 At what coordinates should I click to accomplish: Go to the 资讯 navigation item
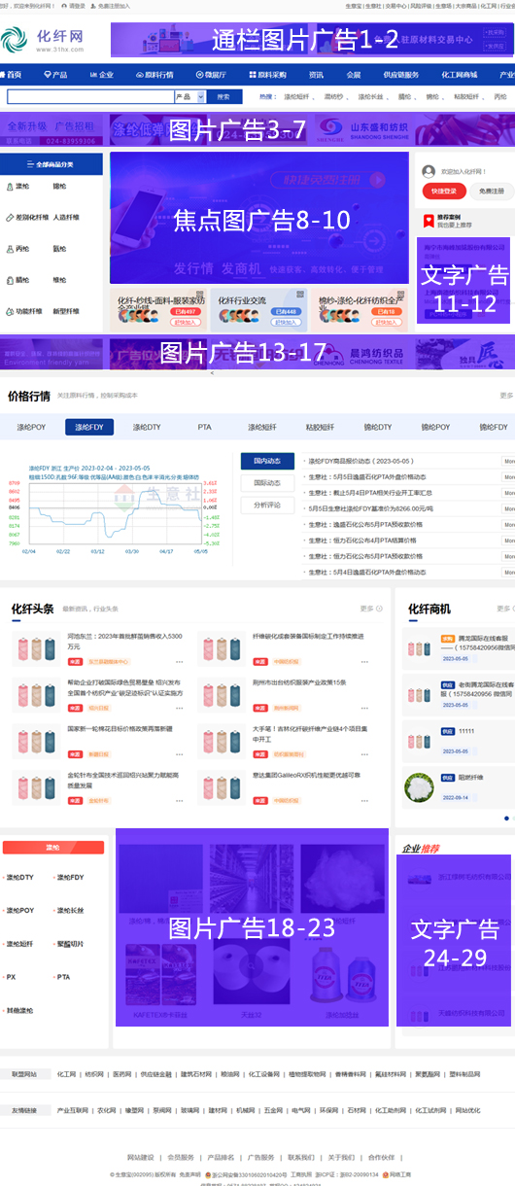316,75
